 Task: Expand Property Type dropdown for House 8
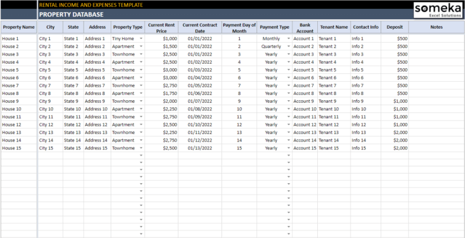click(x=141, y=93)
